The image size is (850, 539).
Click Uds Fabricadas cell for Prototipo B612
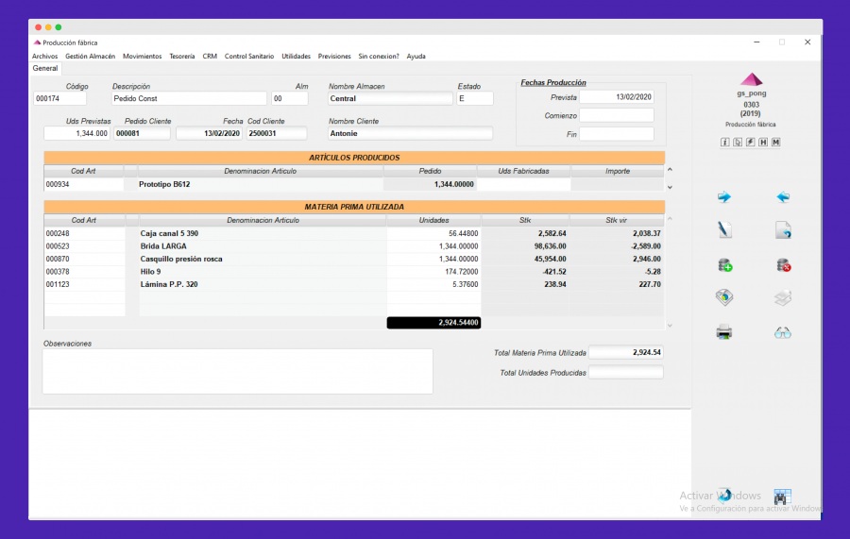(x=523, y=184)
